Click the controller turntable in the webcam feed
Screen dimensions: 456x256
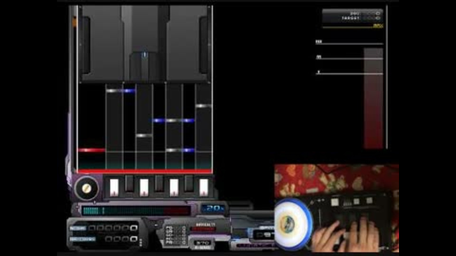[x=294, y=224]
